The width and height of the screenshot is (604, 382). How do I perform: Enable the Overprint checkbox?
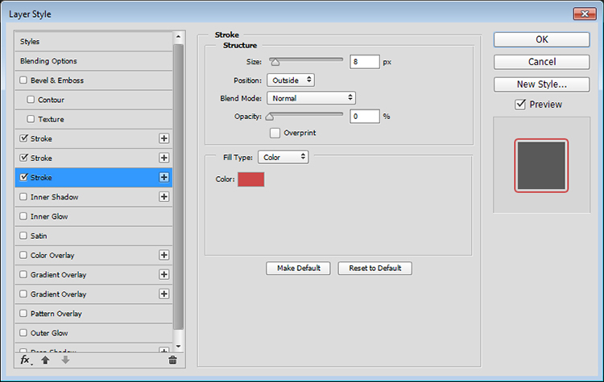click(275, 133)
